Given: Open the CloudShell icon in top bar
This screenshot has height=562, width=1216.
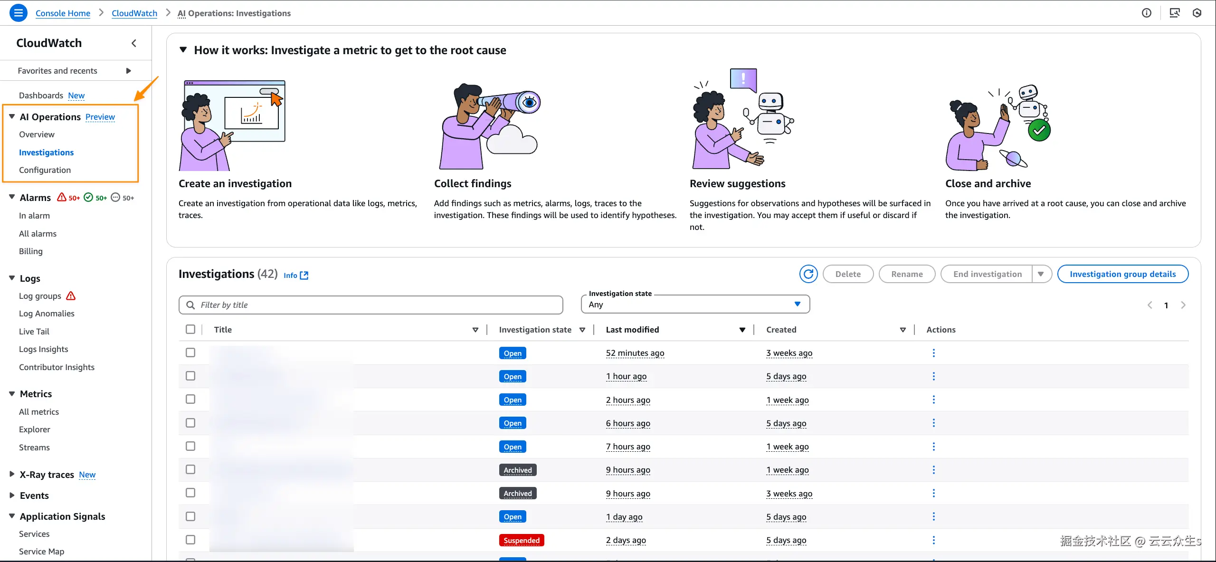Looking at the screenshot, I should (1174, 13).
